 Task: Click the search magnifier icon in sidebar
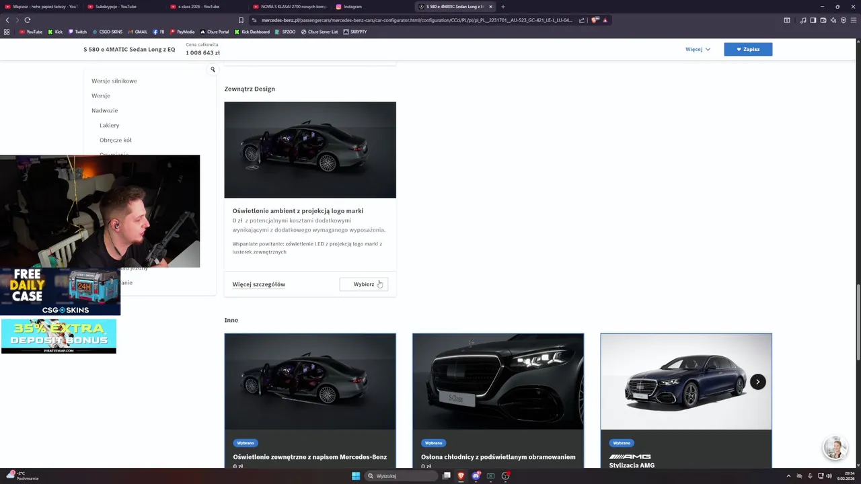tap(213, 70)
